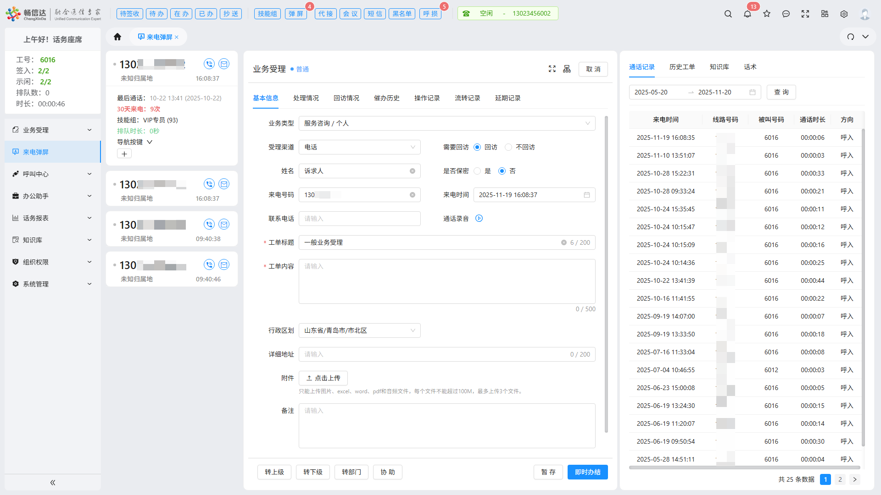Viewport: 881px width, 495px height.
Task: Click the fullscreen expand icon
Action: coord(805,14)
